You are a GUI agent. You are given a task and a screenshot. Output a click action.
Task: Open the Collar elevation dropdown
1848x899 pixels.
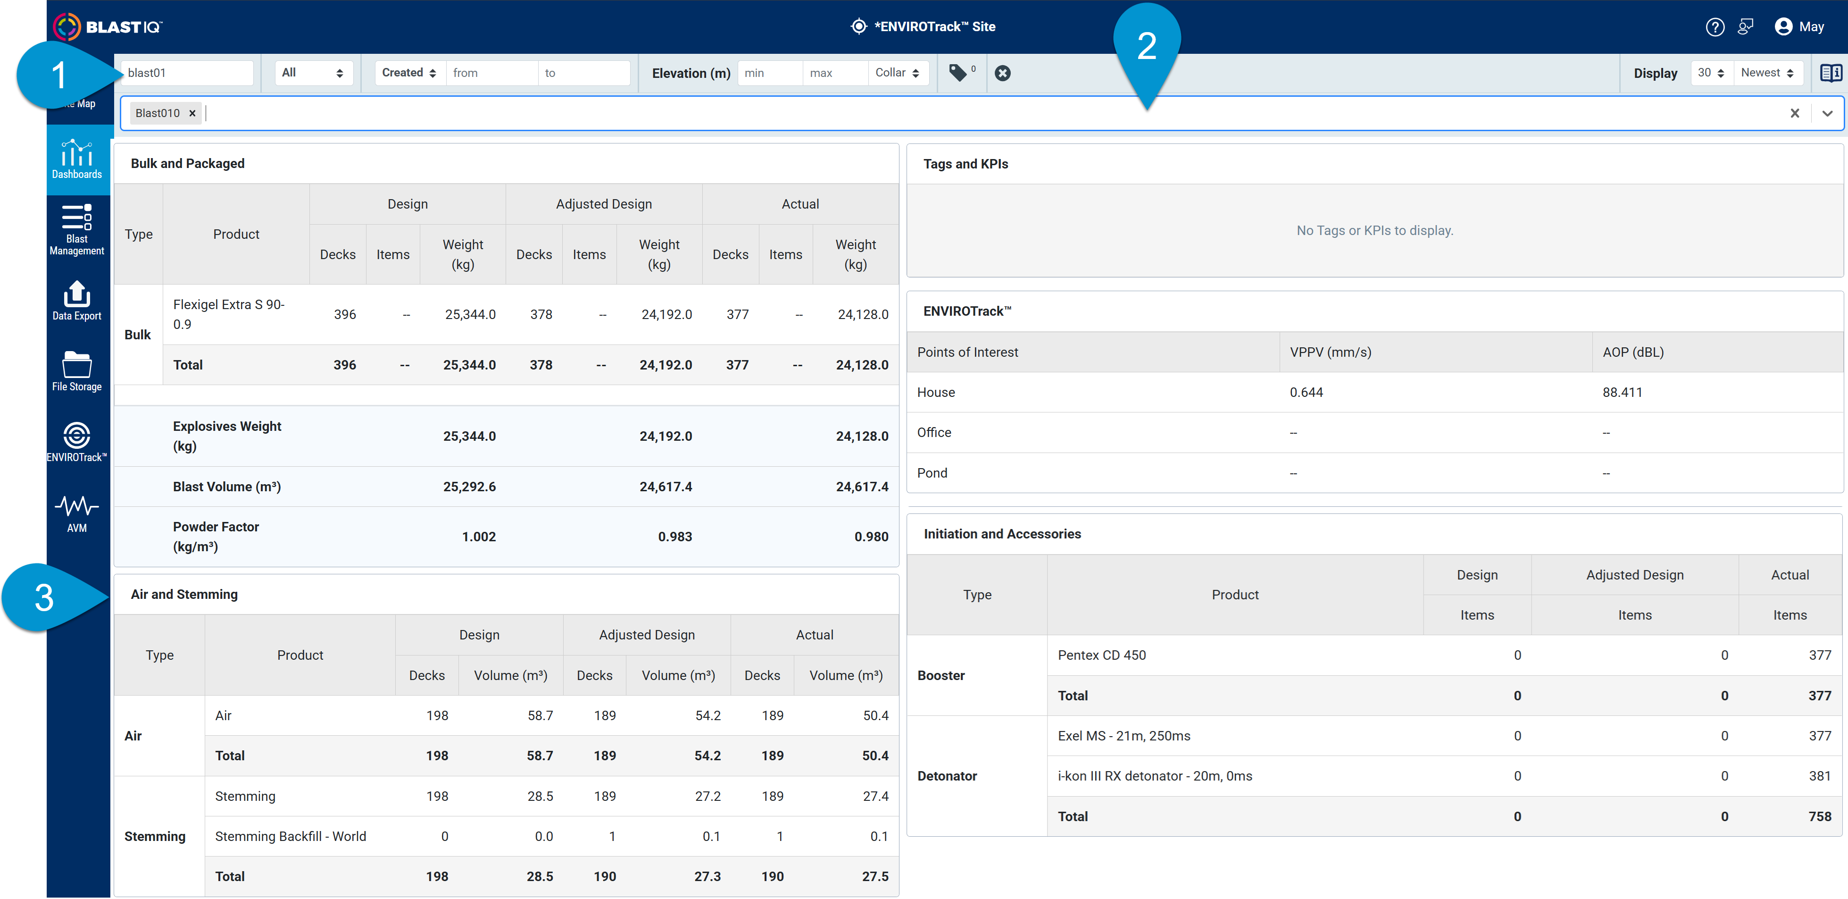click(x=898, y=73)
